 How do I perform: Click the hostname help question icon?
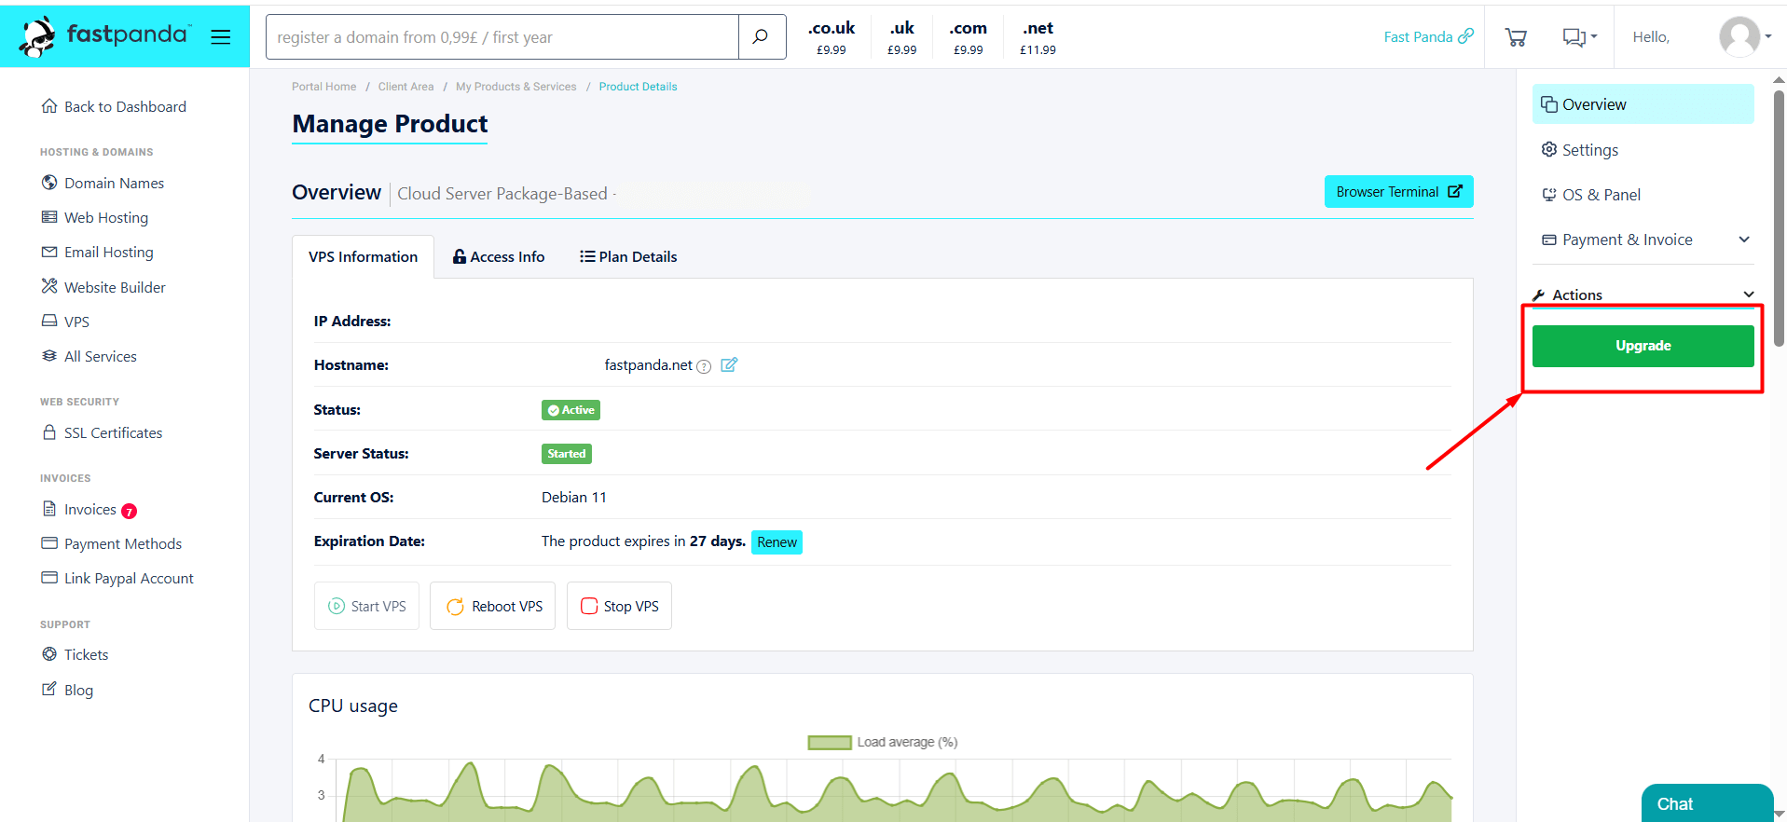[x=705, y=366]
